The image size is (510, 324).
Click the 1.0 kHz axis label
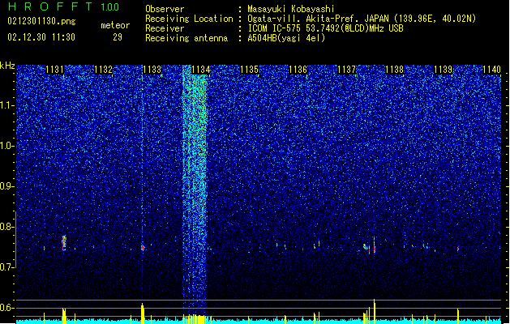pos(7,147)
